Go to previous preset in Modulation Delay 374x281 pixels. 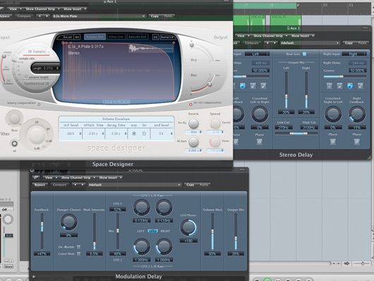(x=75, y=184)
